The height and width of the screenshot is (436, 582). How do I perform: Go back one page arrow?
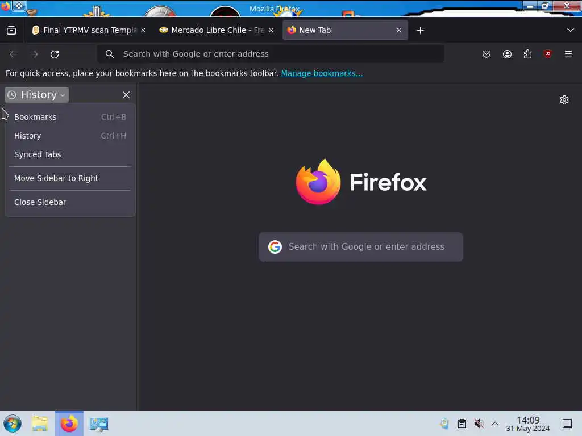point(14,54)
